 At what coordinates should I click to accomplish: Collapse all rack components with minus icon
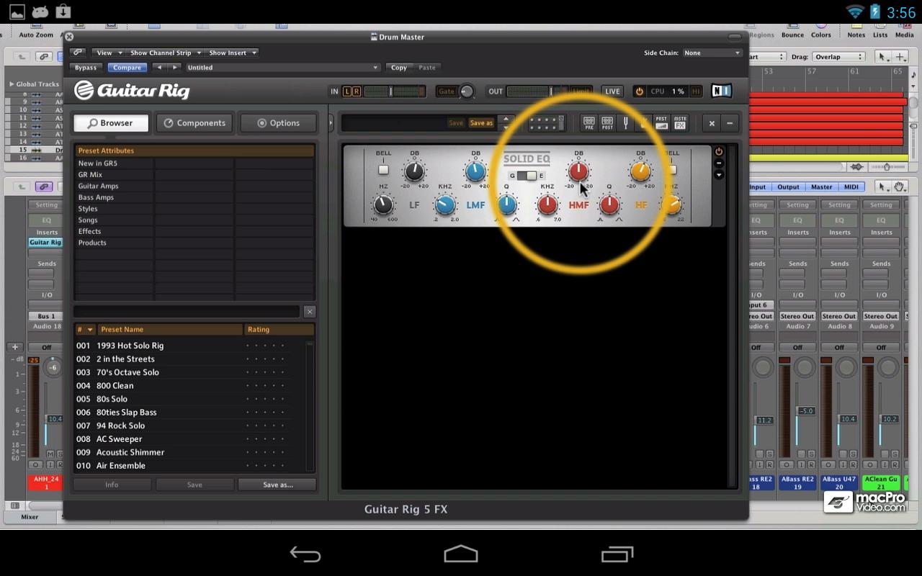tap(729, 123)
